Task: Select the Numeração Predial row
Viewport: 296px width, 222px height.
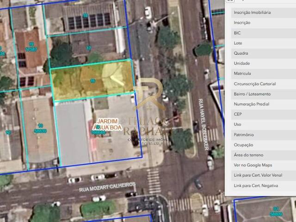Action: (x=264, y=104)
